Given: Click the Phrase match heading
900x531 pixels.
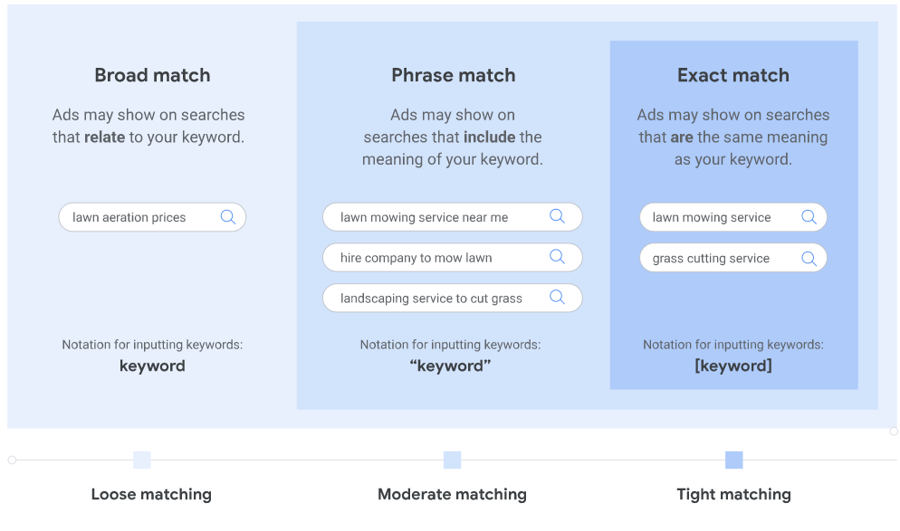Looking at the screenshot, I should click(x=453, y=75).
